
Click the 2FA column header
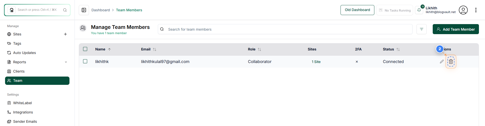tap(358, 49)
